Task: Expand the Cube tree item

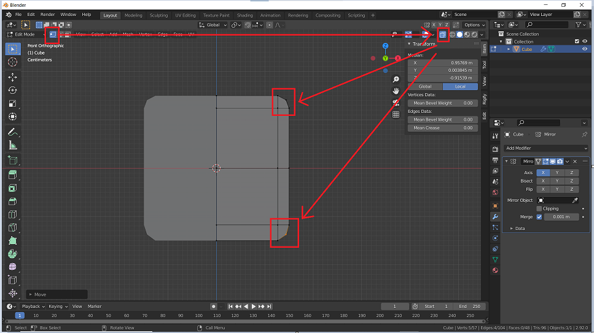Action: pyautogui.click(x=509, y=49)
